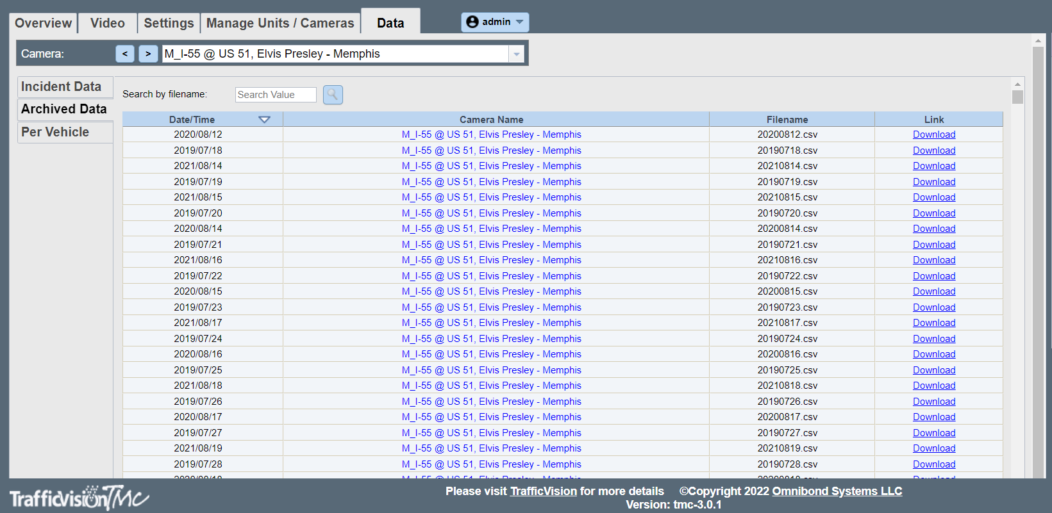
Task: Download the 20210816.csv file
Action: tap(934, 260)
